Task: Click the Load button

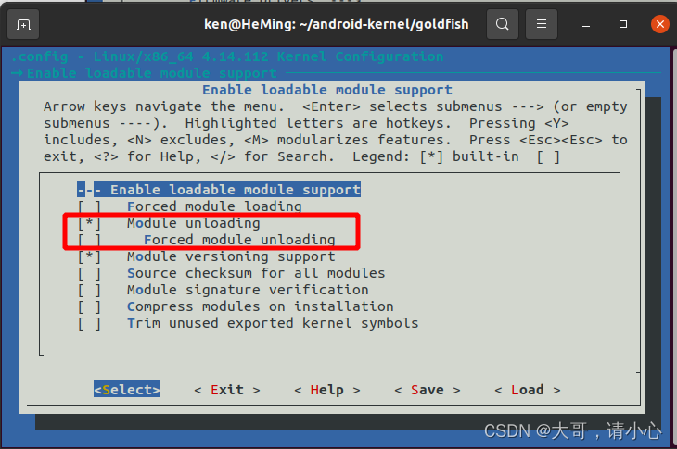Action: [527, 390]
